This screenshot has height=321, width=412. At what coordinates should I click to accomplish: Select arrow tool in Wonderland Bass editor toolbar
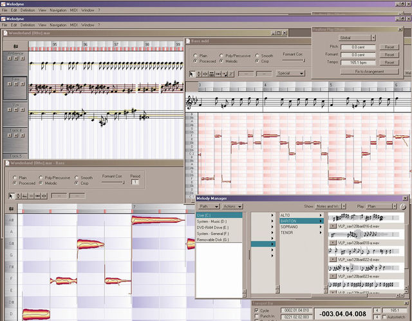pos(12,196)
